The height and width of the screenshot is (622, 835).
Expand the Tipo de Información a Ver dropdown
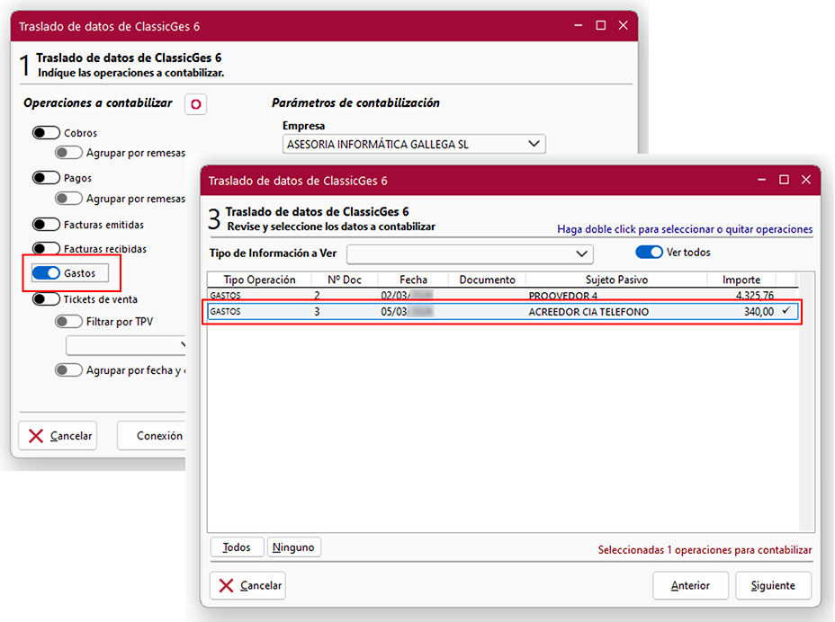tap(582, 253)
